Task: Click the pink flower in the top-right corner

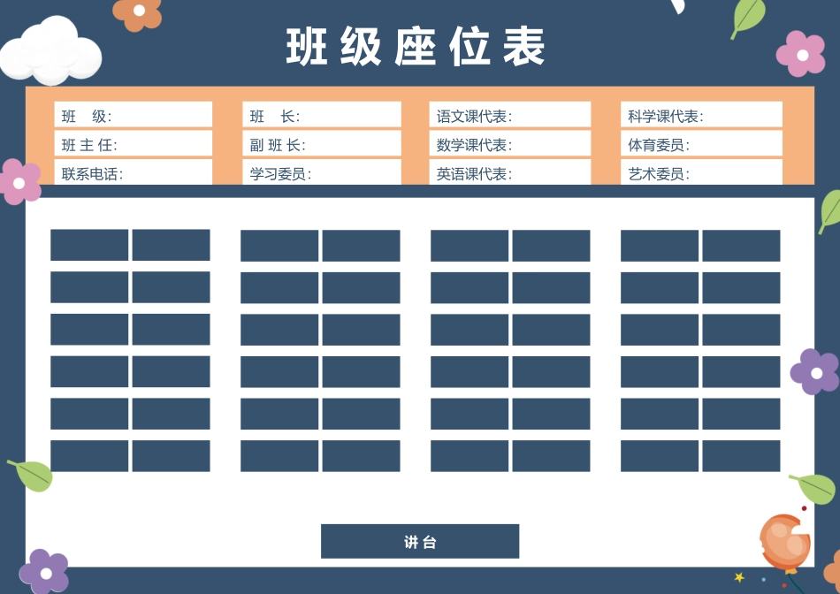Action: coord(801,54)
